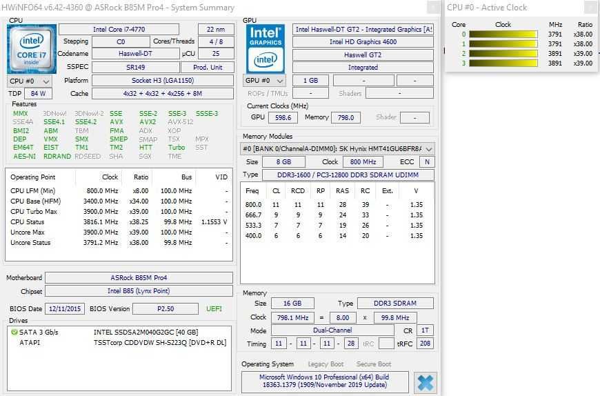
Task: Click the GPU memory clock 798.0 field
Action: (x=346, y=117)
